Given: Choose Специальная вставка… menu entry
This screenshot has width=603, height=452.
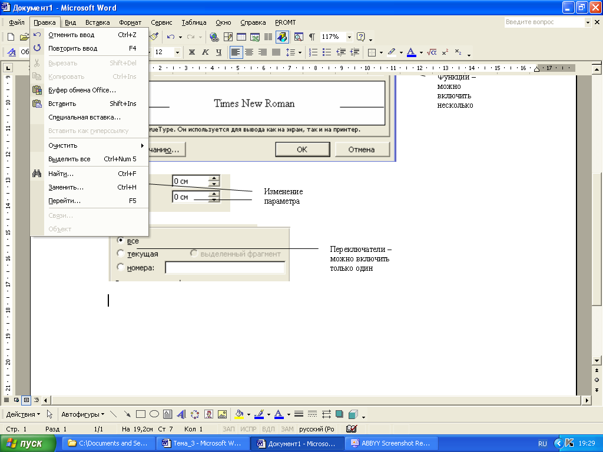Looking at the screenshot, I should click(x=90, y=117).
